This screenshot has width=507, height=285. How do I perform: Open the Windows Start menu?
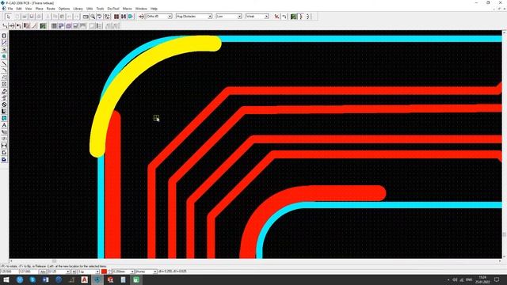6,279
